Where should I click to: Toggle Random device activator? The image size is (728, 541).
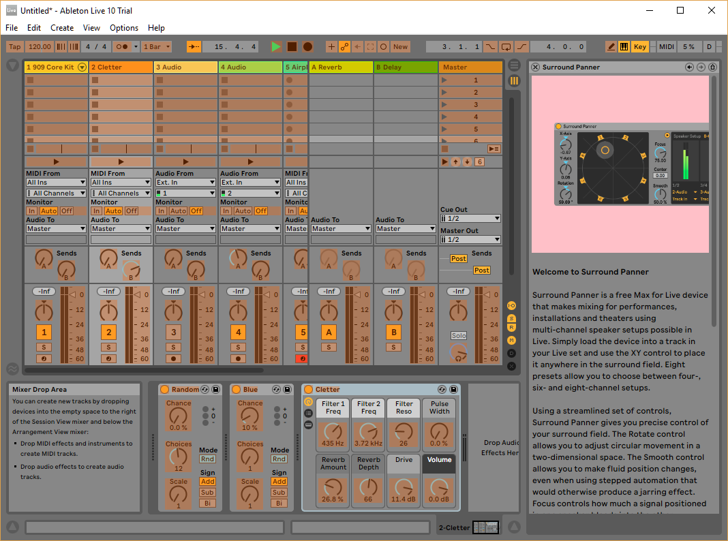164,390
